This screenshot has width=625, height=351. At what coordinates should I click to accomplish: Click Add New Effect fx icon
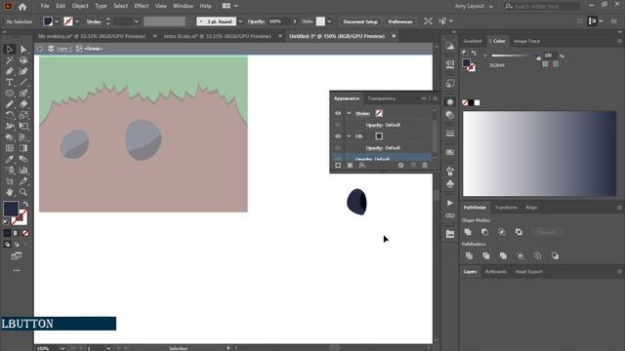(x=362, y=165)
